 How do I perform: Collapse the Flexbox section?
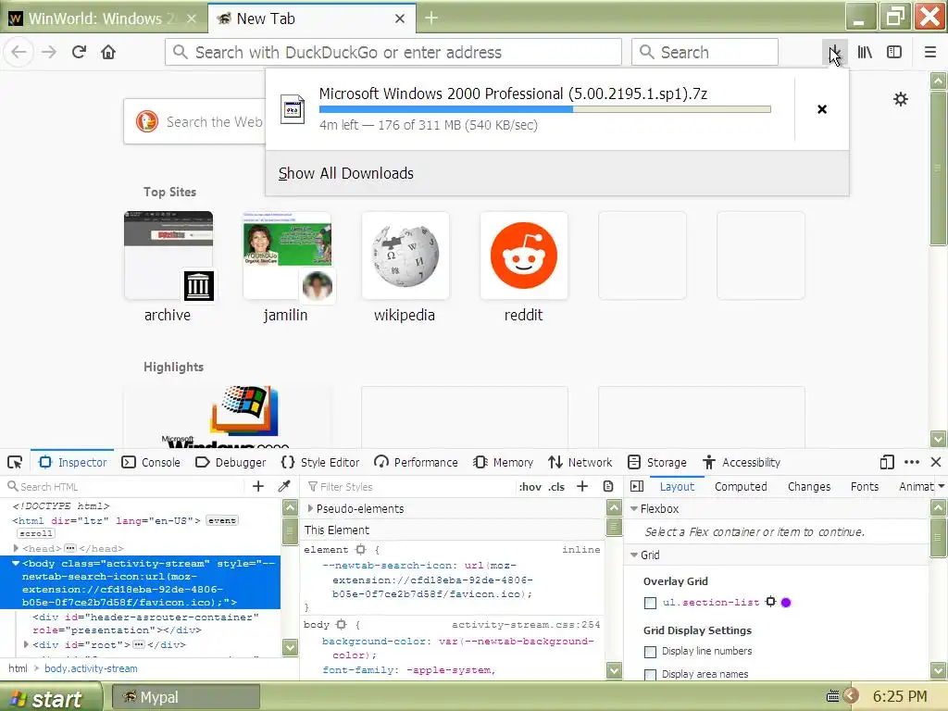634,509
